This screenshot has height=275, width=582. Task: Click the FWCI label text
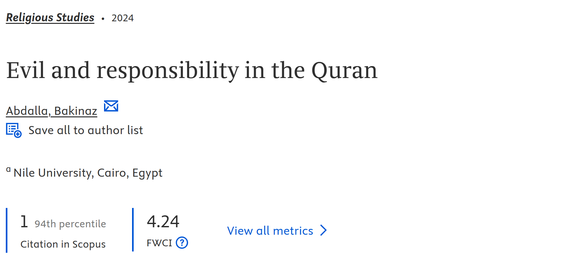[x=159, y=243]
